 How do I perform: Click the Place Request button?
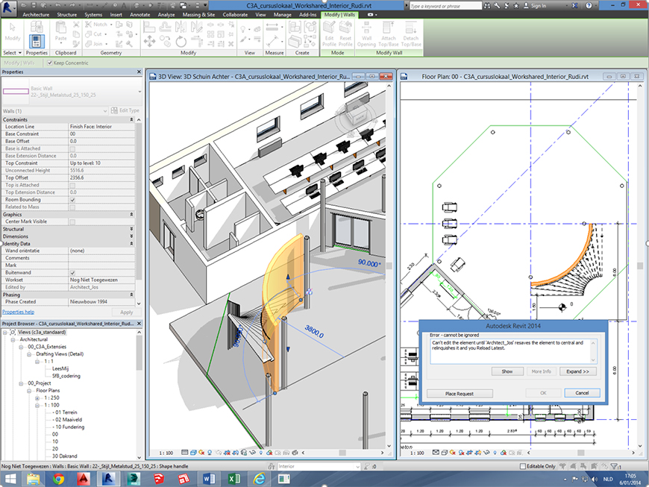click(460, 394)
